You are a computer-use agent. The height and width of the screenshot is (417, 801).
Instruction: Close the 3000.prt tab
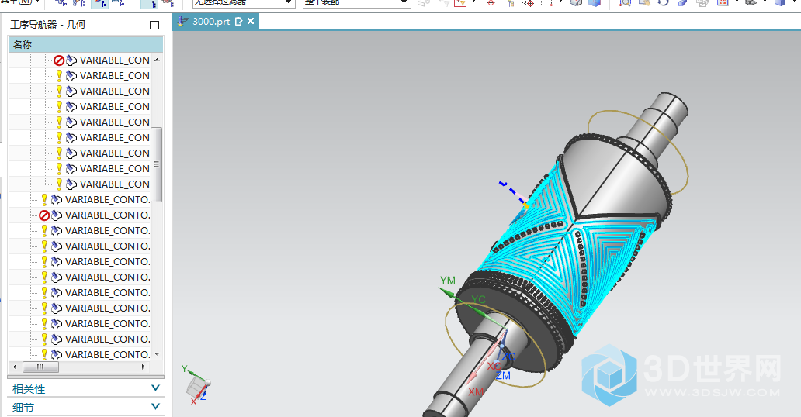point(250,21)
